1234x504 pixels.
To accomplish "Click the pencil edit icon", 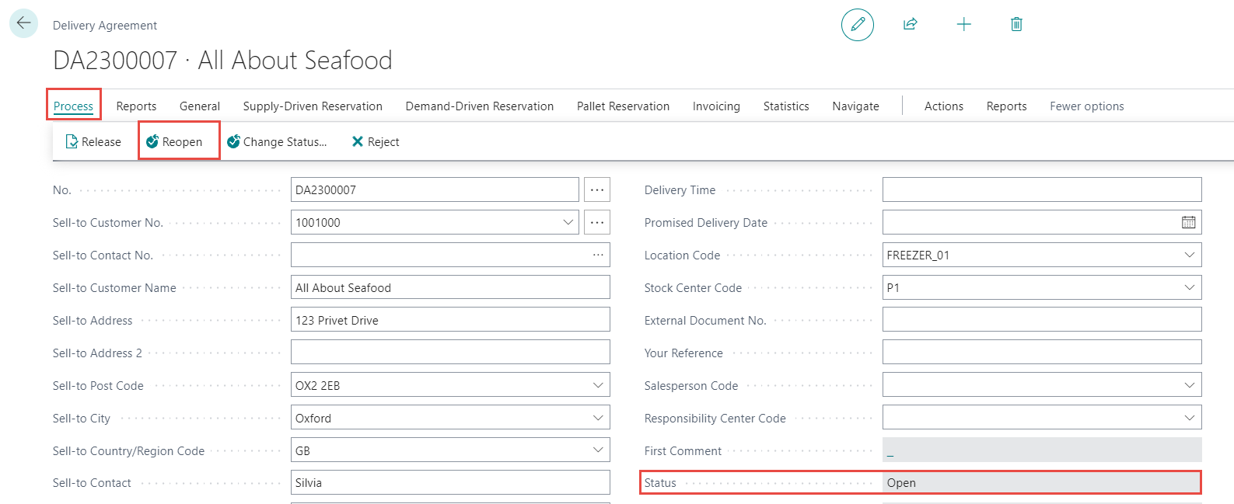I will tap(857, 25).
